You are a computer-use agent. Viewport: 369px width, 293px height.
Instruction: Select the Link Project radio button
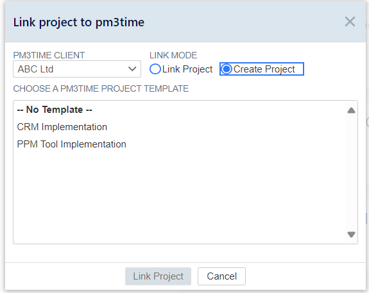point(155,69)
